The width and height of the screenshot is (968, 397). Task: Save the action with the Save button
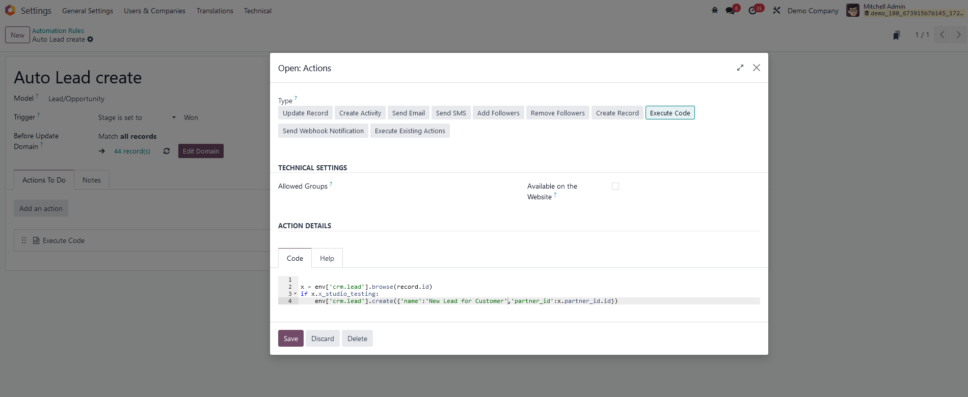tap(291, 339)
